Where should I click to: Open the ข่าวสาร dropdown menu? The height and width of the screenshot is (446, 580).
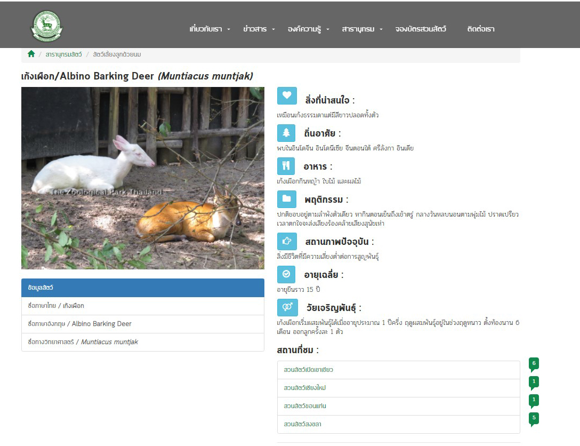[x=259, y=29]
